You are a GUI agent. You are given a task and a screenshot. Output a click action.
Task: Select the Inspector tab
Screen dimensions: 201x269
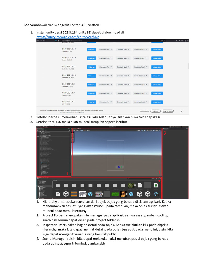167,129
